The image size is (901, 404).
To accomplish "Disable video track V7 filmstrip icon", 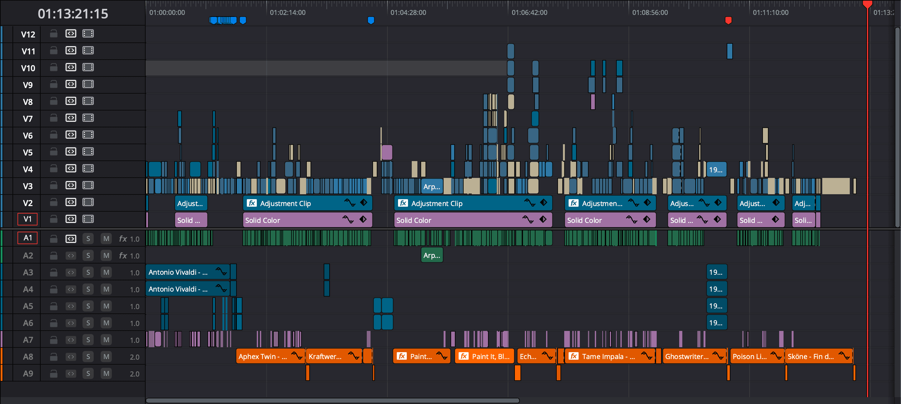I will pyautogui.click(x=88, y=118).
